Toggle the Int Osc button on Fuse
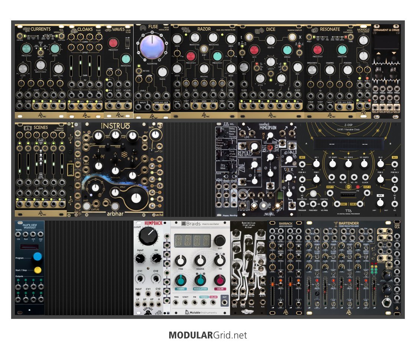Screen dimensions: 416x343 (x=138, y=71)
